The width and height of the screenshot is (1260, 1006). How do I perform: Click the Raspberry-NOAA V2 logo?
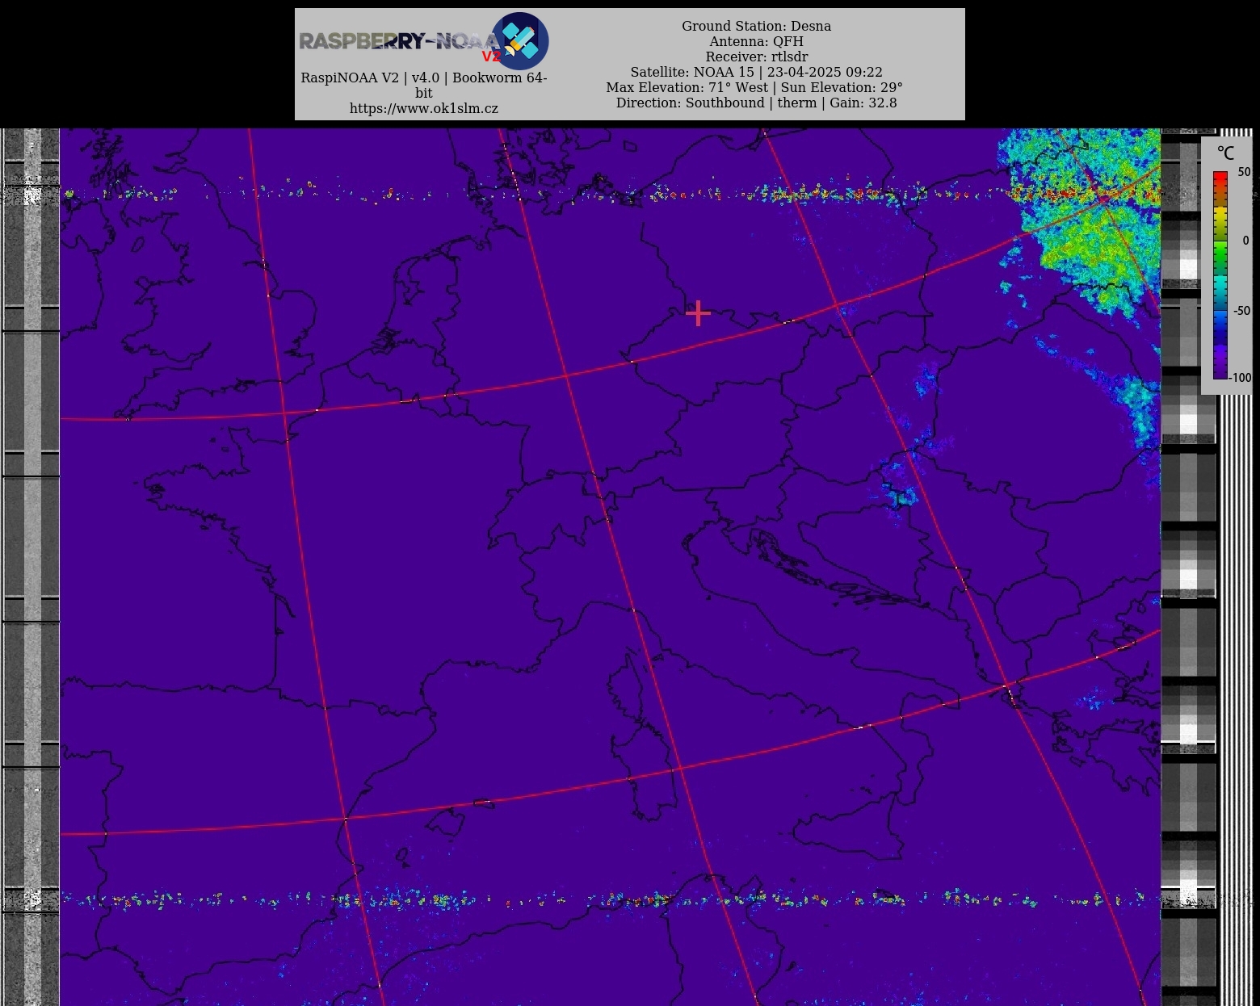point(424,41)
